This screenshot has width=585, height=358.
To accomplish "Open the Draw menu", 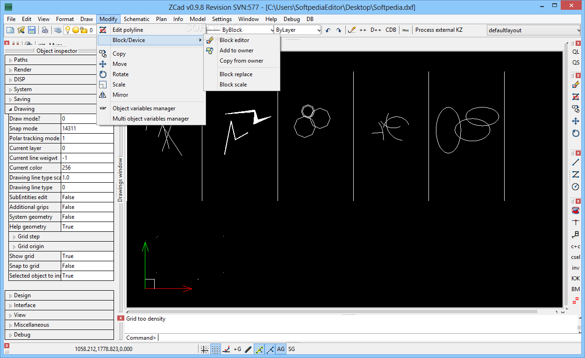I will pyautogui.click(x=86, y=19).
